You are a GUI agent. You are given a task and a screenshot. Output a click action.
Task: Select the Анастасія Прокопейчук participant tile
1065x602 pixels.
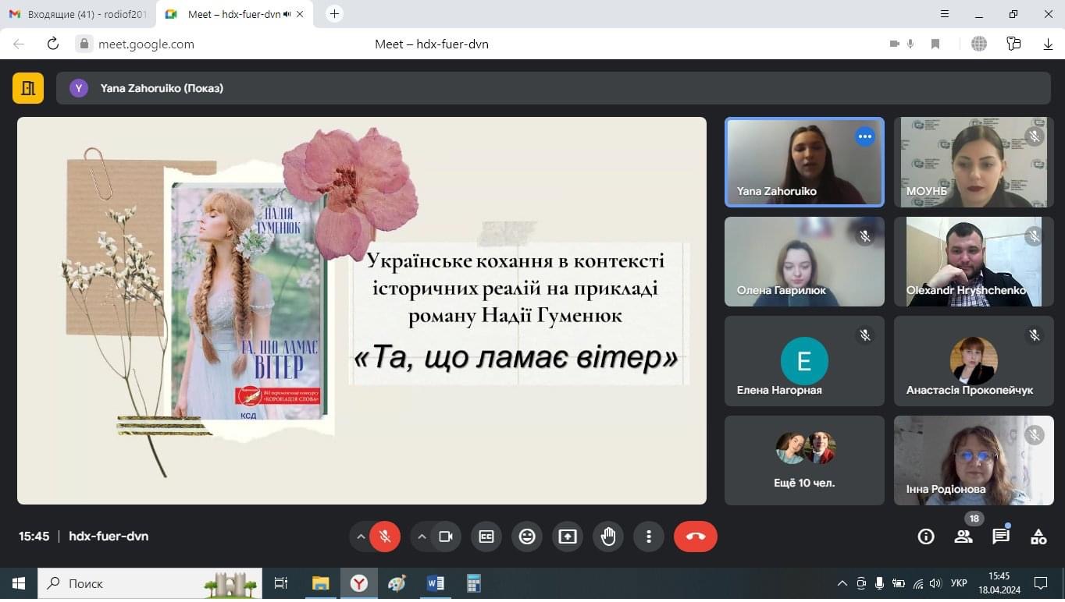[x=974, y=361]
